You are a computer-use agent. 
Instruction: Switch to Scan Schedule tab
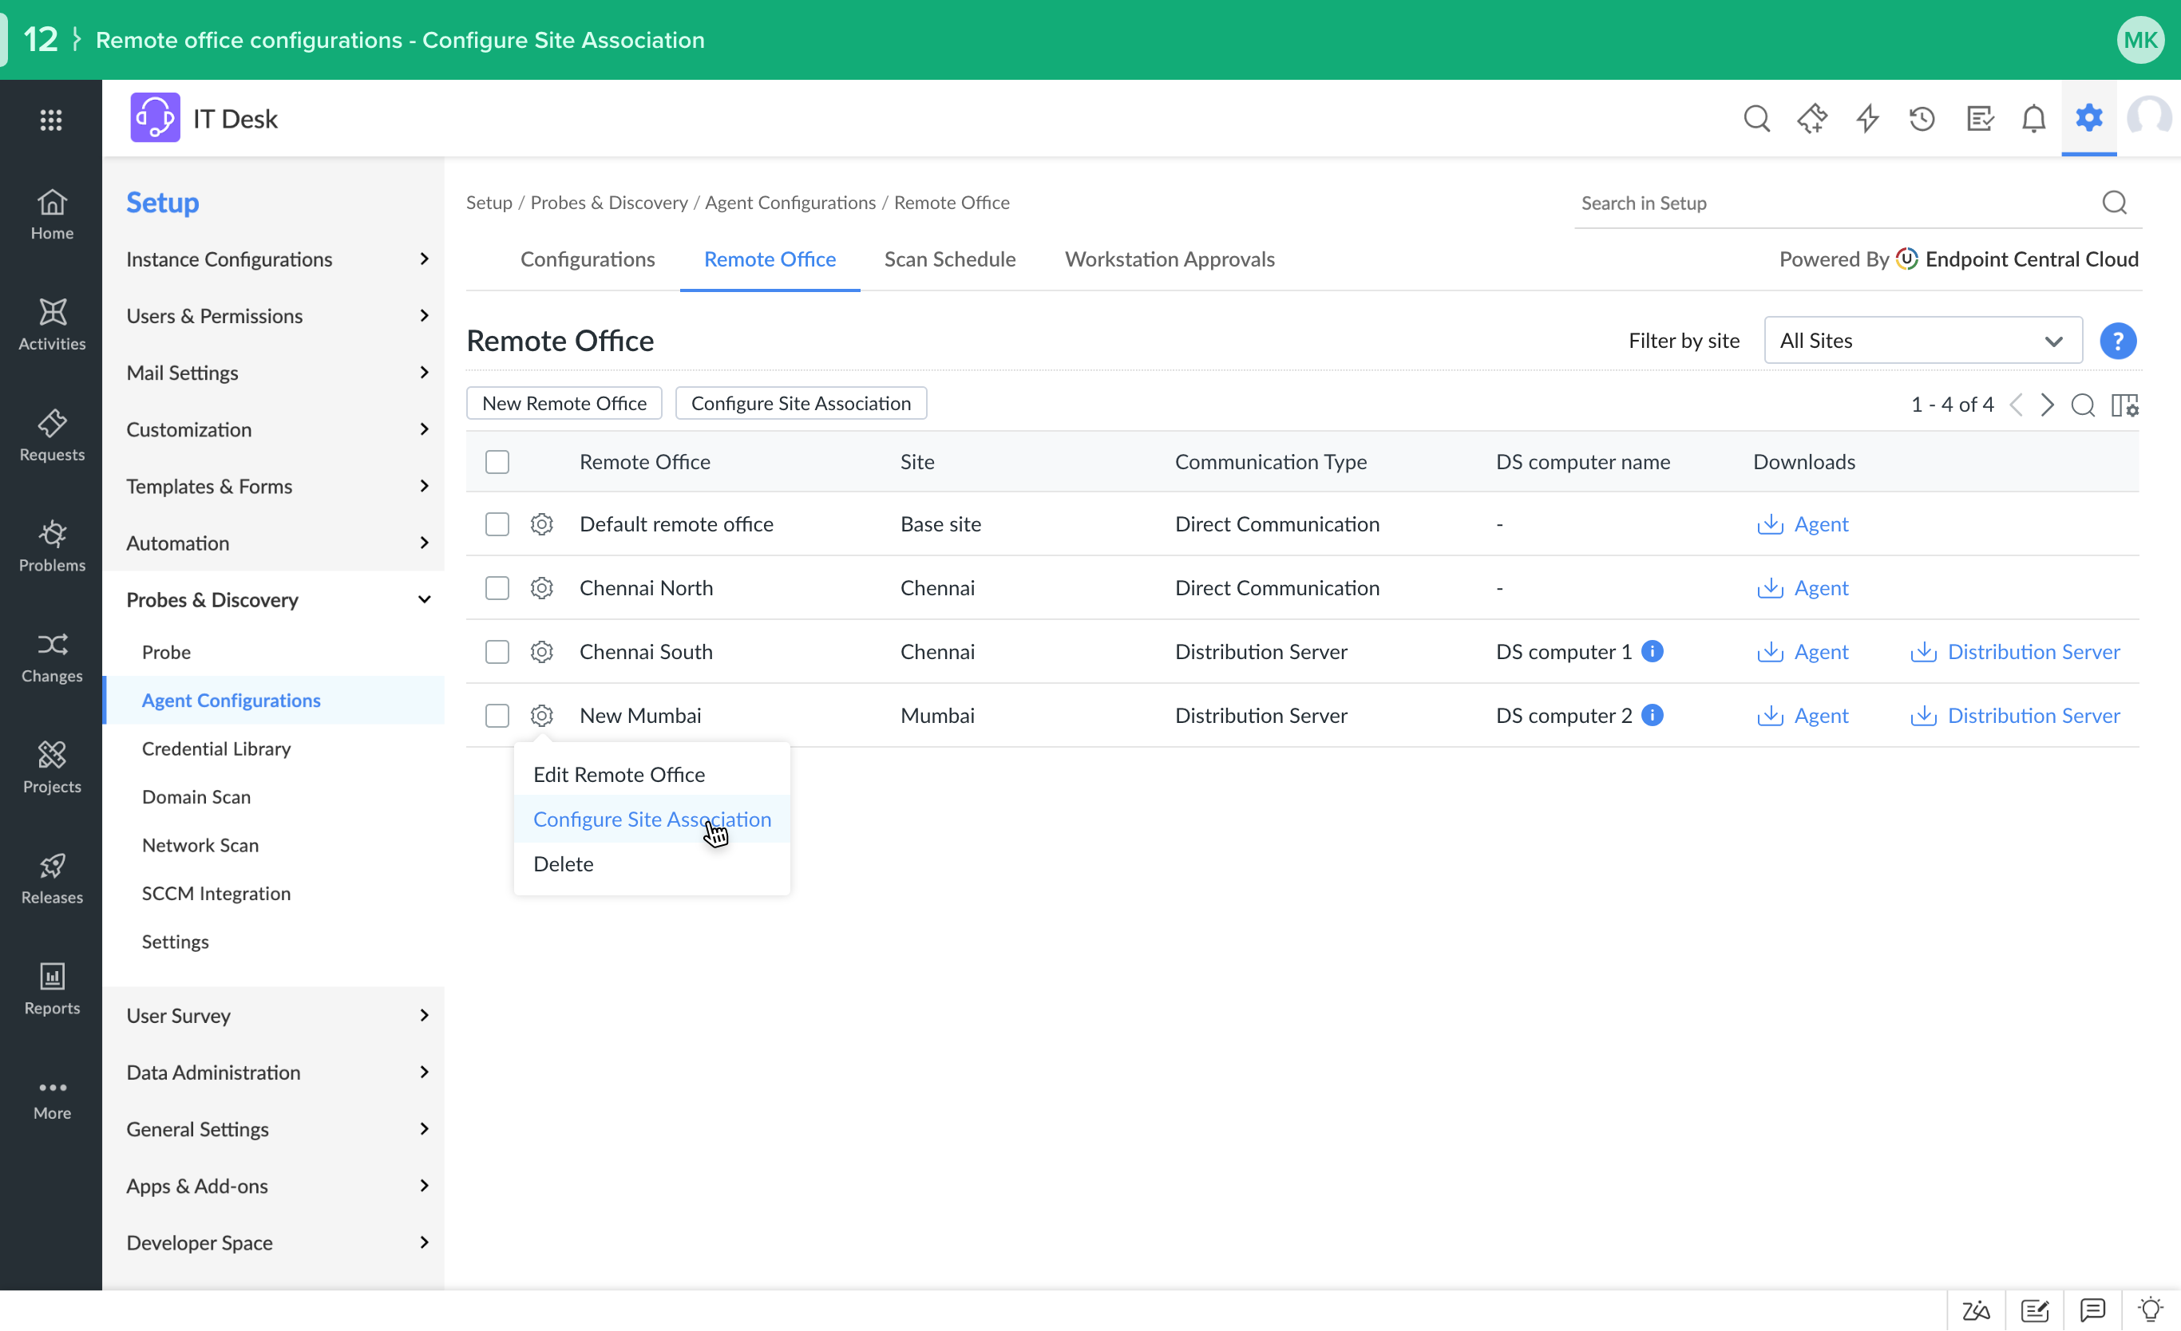point(949,259)
